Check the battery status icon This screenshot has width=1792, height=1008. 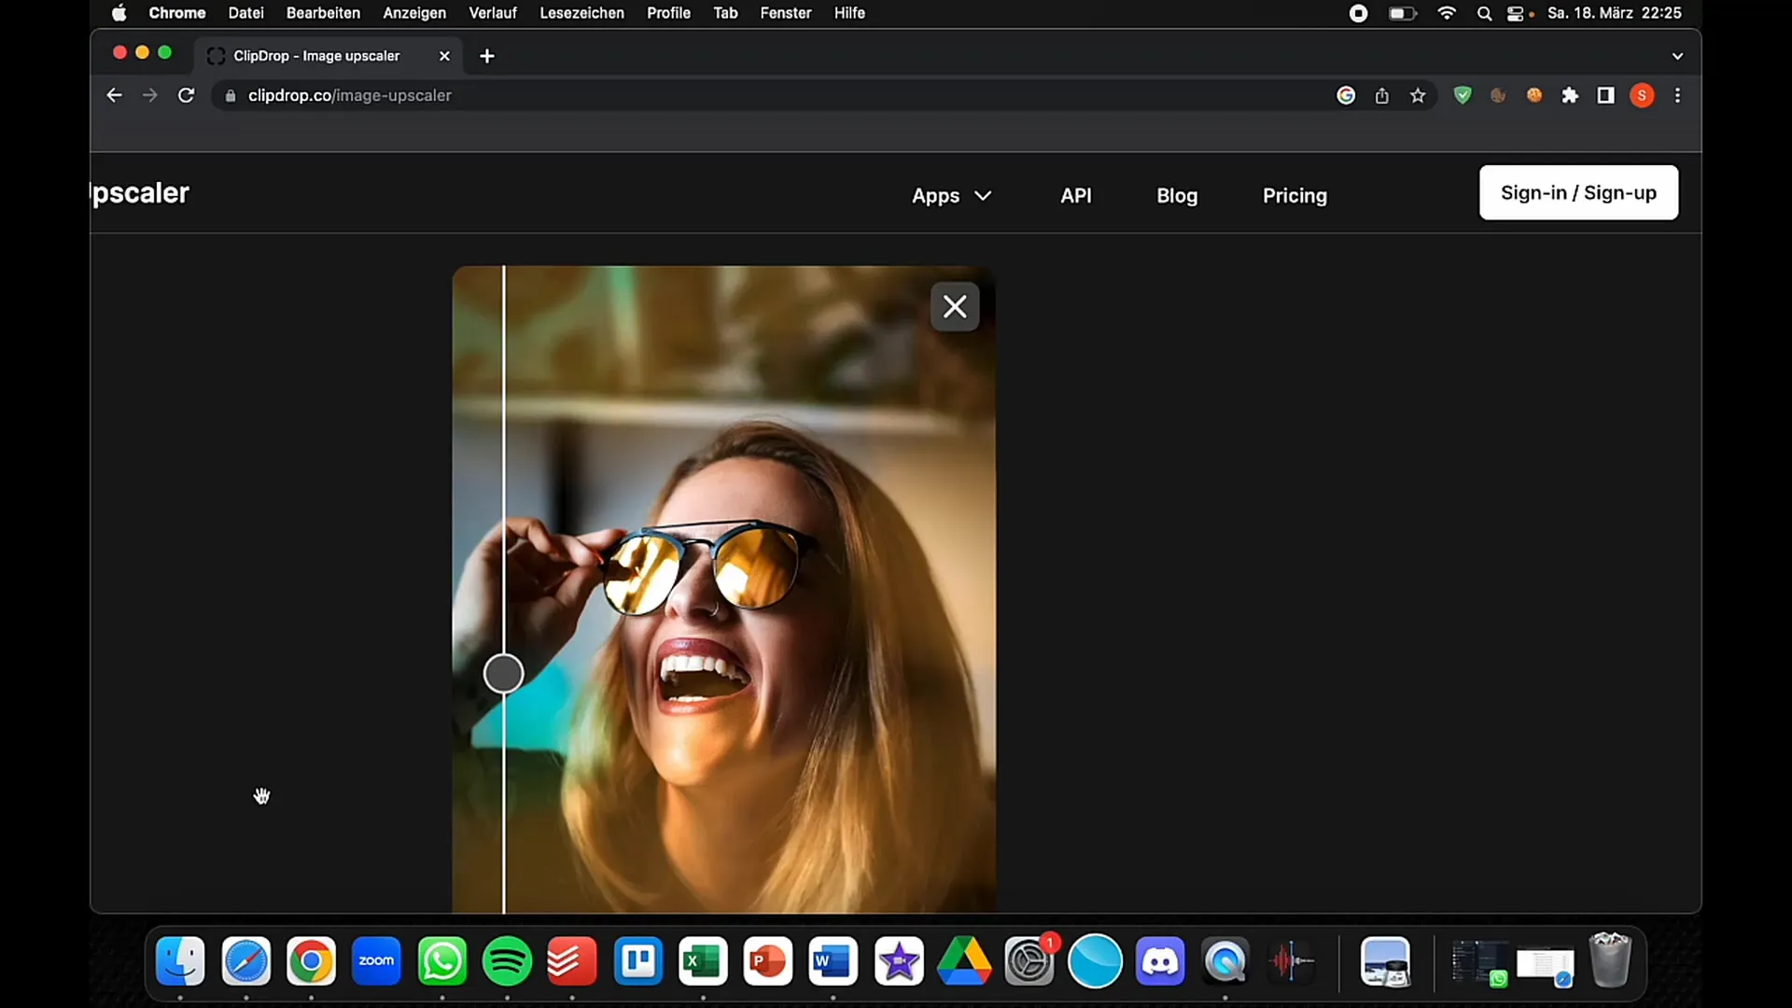(1402, 13)
